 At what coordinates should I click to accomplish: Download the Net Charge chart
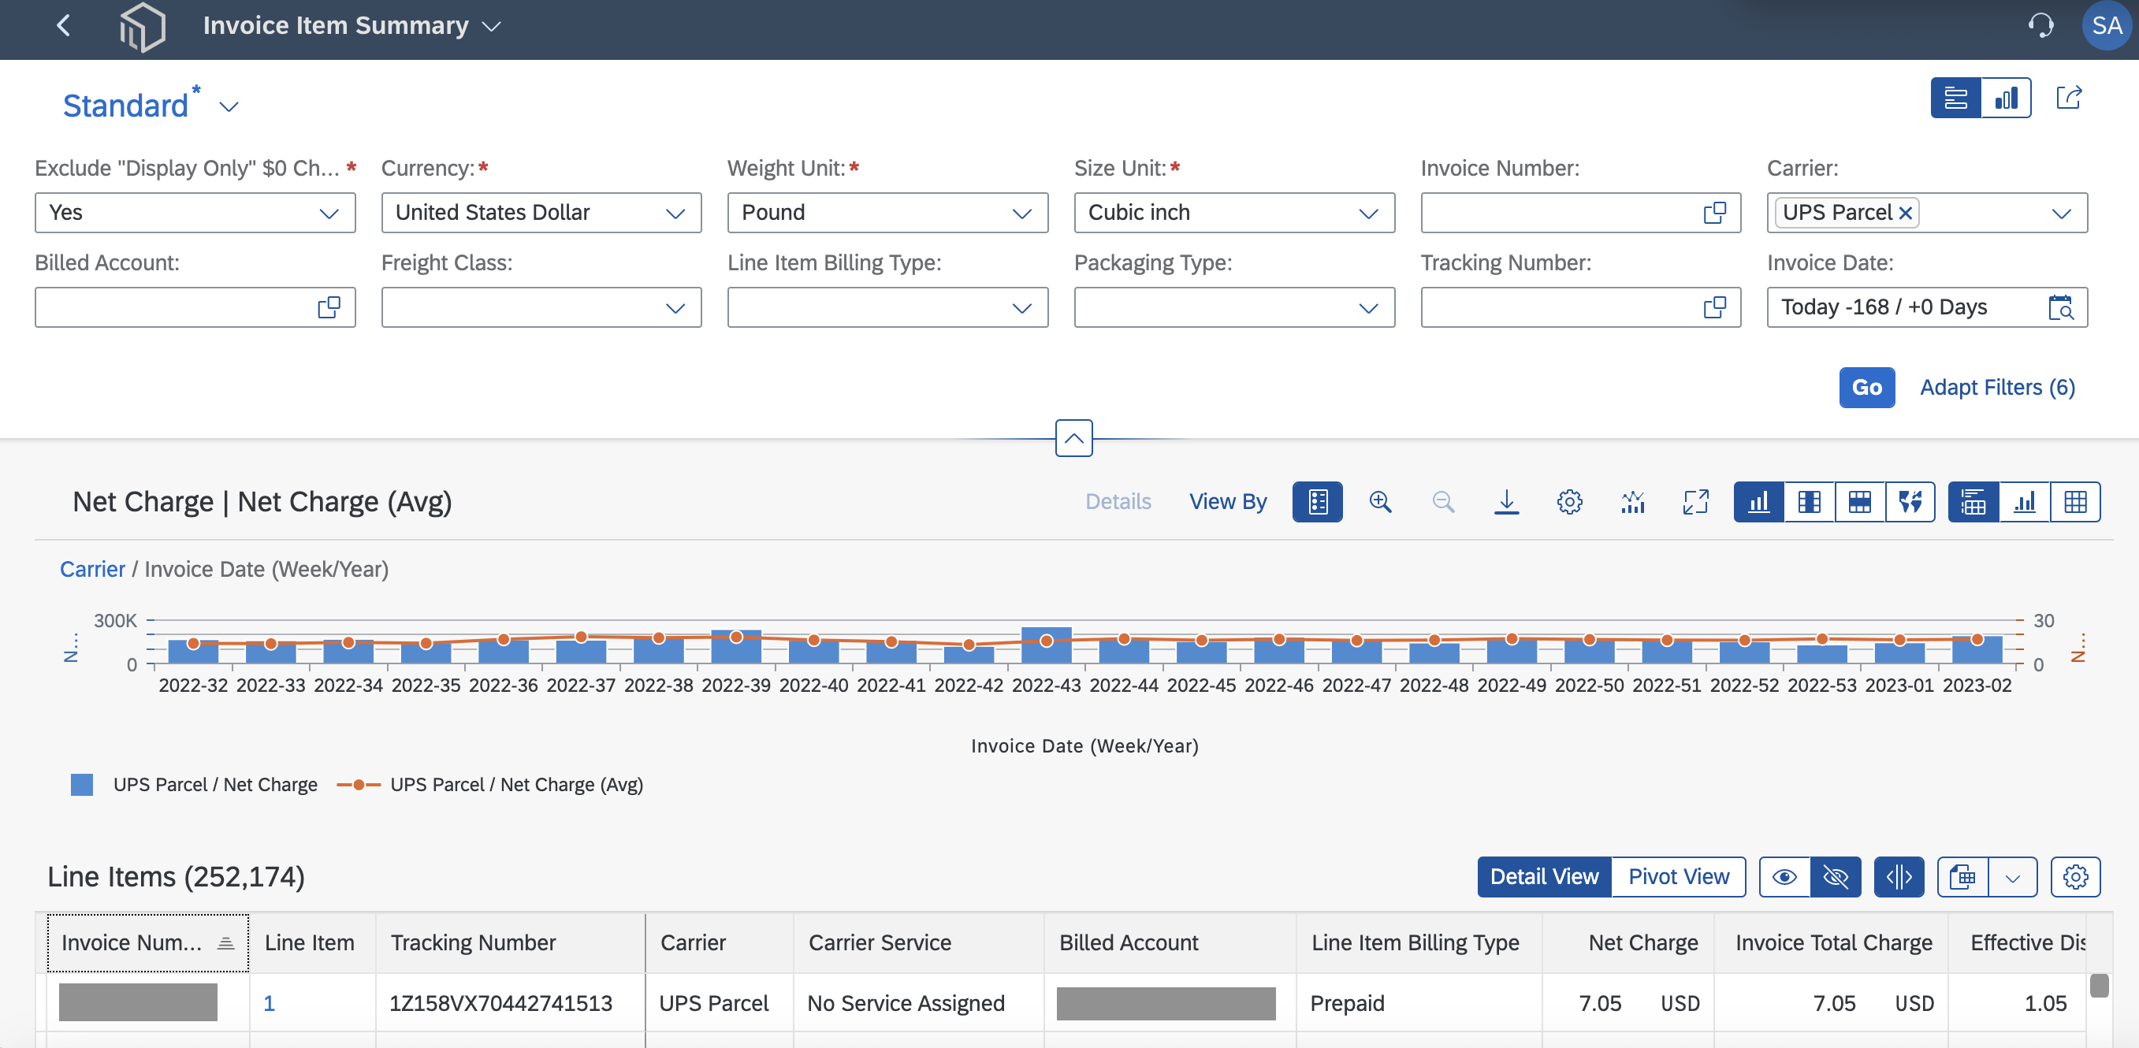pos(1506,502)
